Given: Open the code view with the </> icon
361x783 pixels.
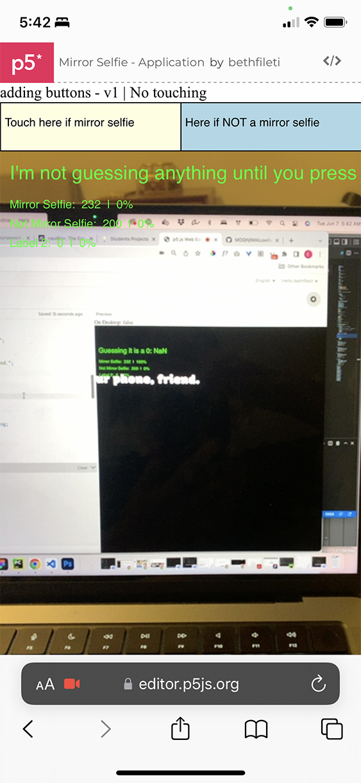Looking at the screenshot, I should [332, 61].
